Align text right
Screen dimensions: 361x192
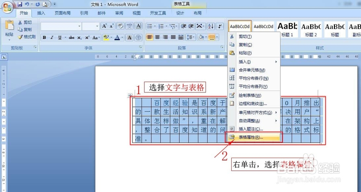point(165,37)
